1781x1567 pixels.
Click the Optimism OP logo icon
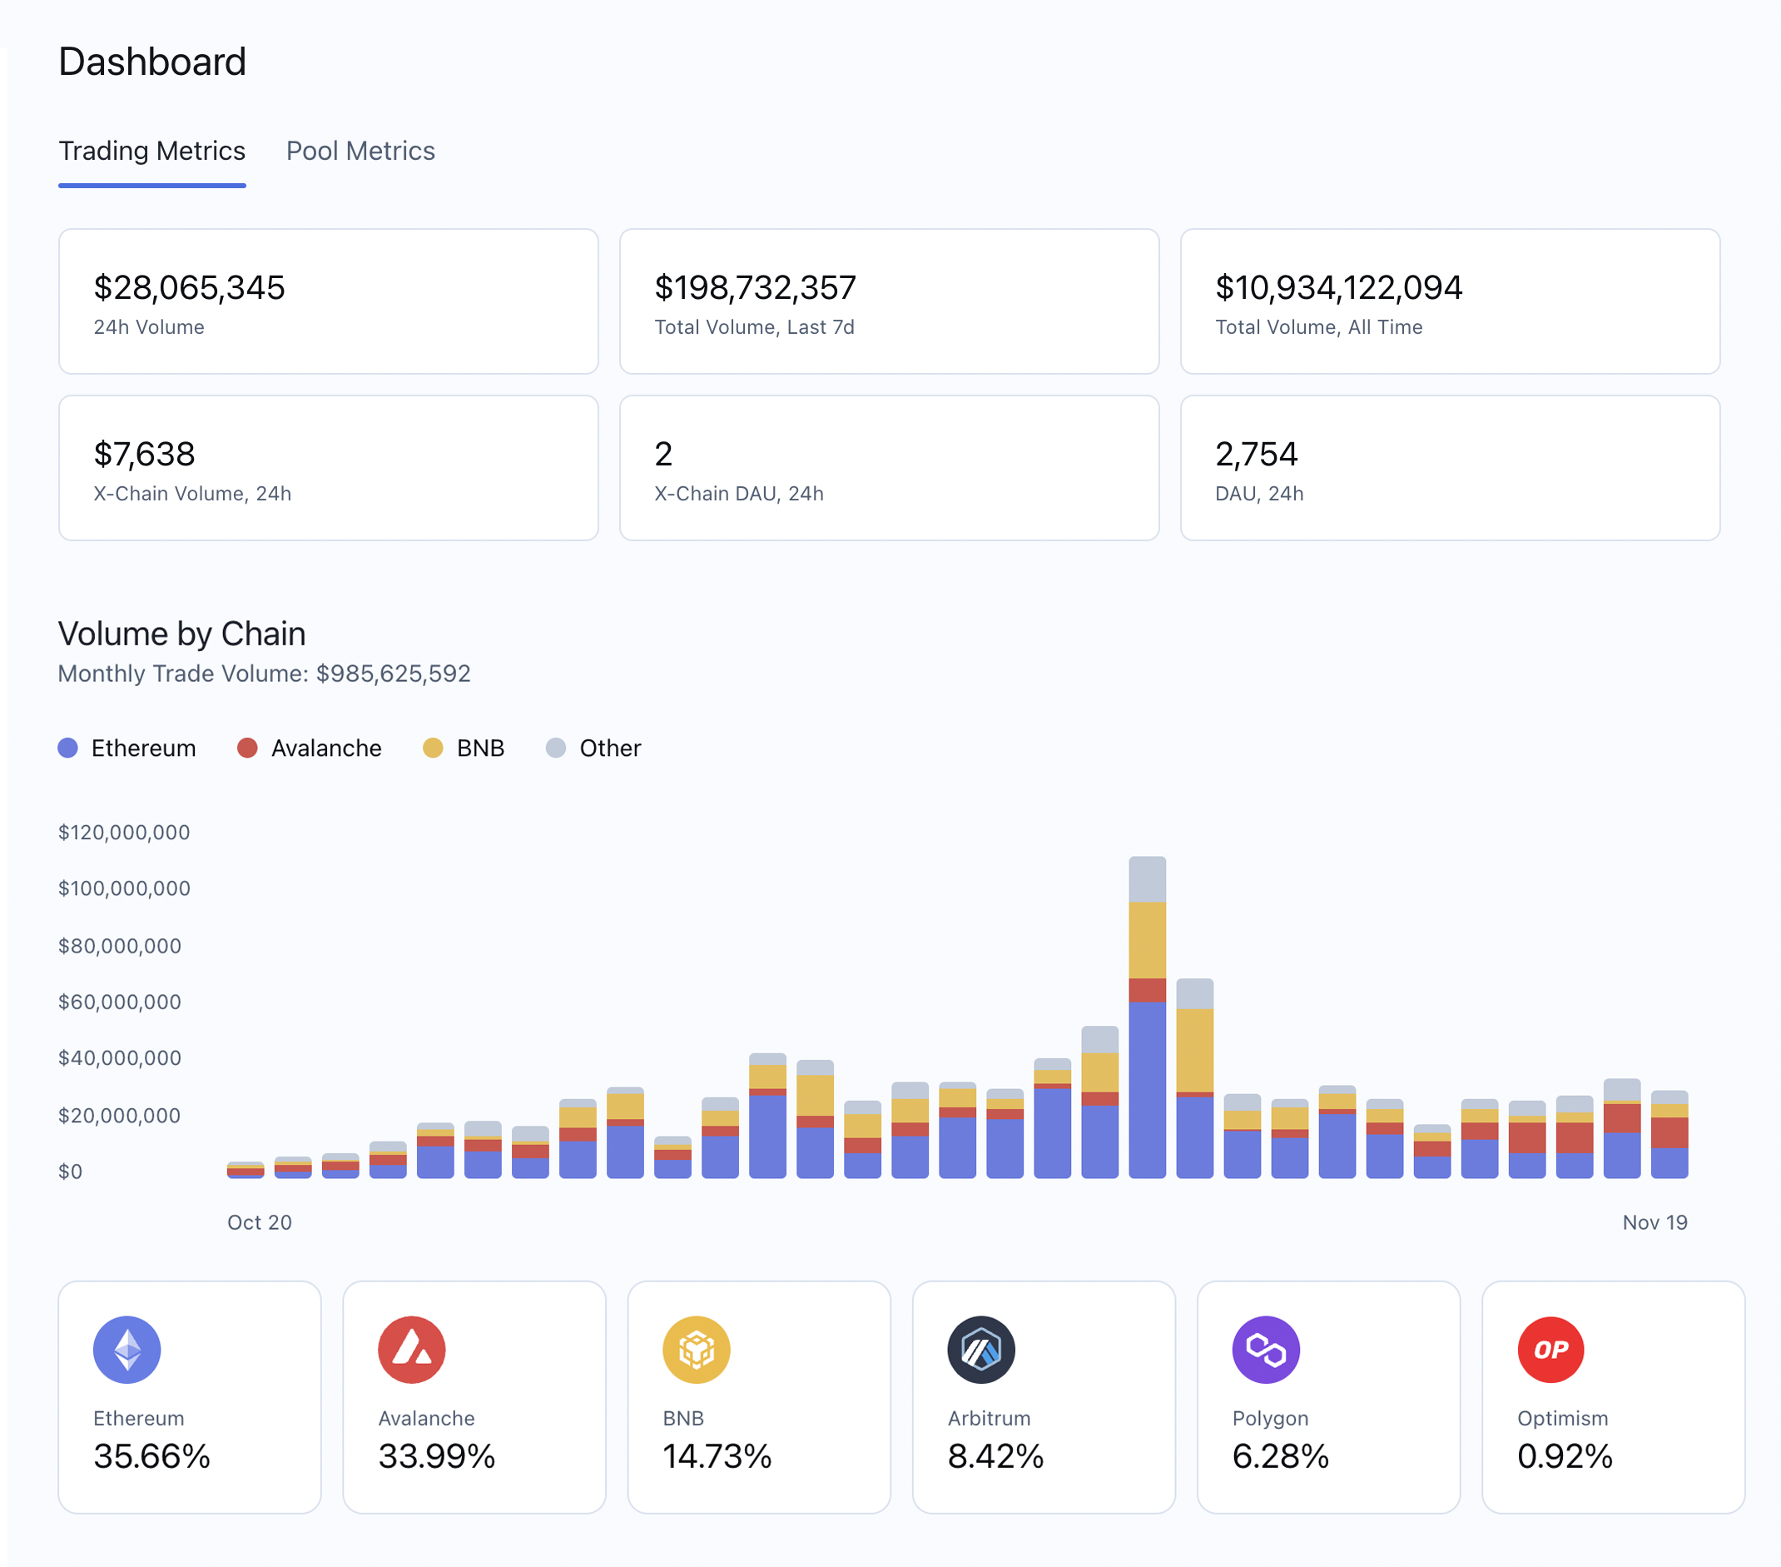coord(1550,1349)
